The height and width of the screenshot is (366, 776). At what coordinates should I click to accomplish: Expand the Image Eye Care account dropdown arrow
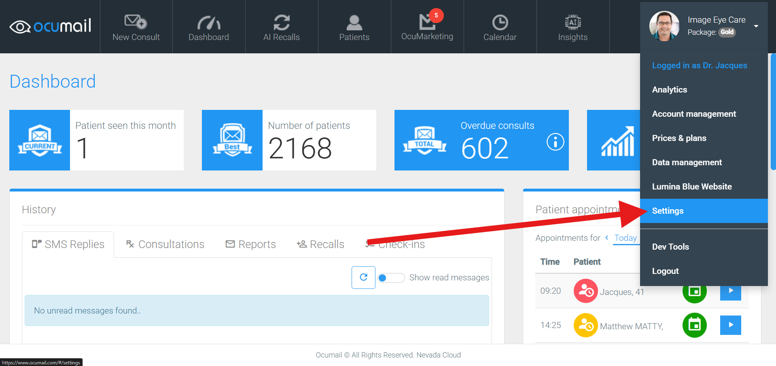(x=756, y=26)
